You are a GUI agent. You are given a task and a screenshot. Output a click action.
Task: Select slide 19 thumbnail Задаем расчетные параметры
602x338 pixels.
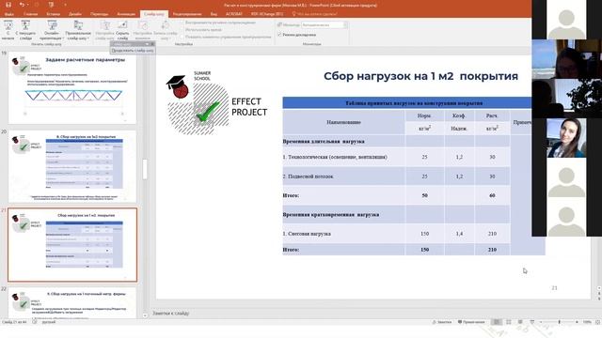(x=72, y=87)
